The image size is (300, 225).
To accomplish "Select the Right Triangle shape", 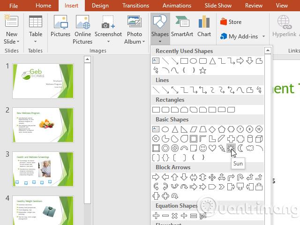I will point(184,129).
